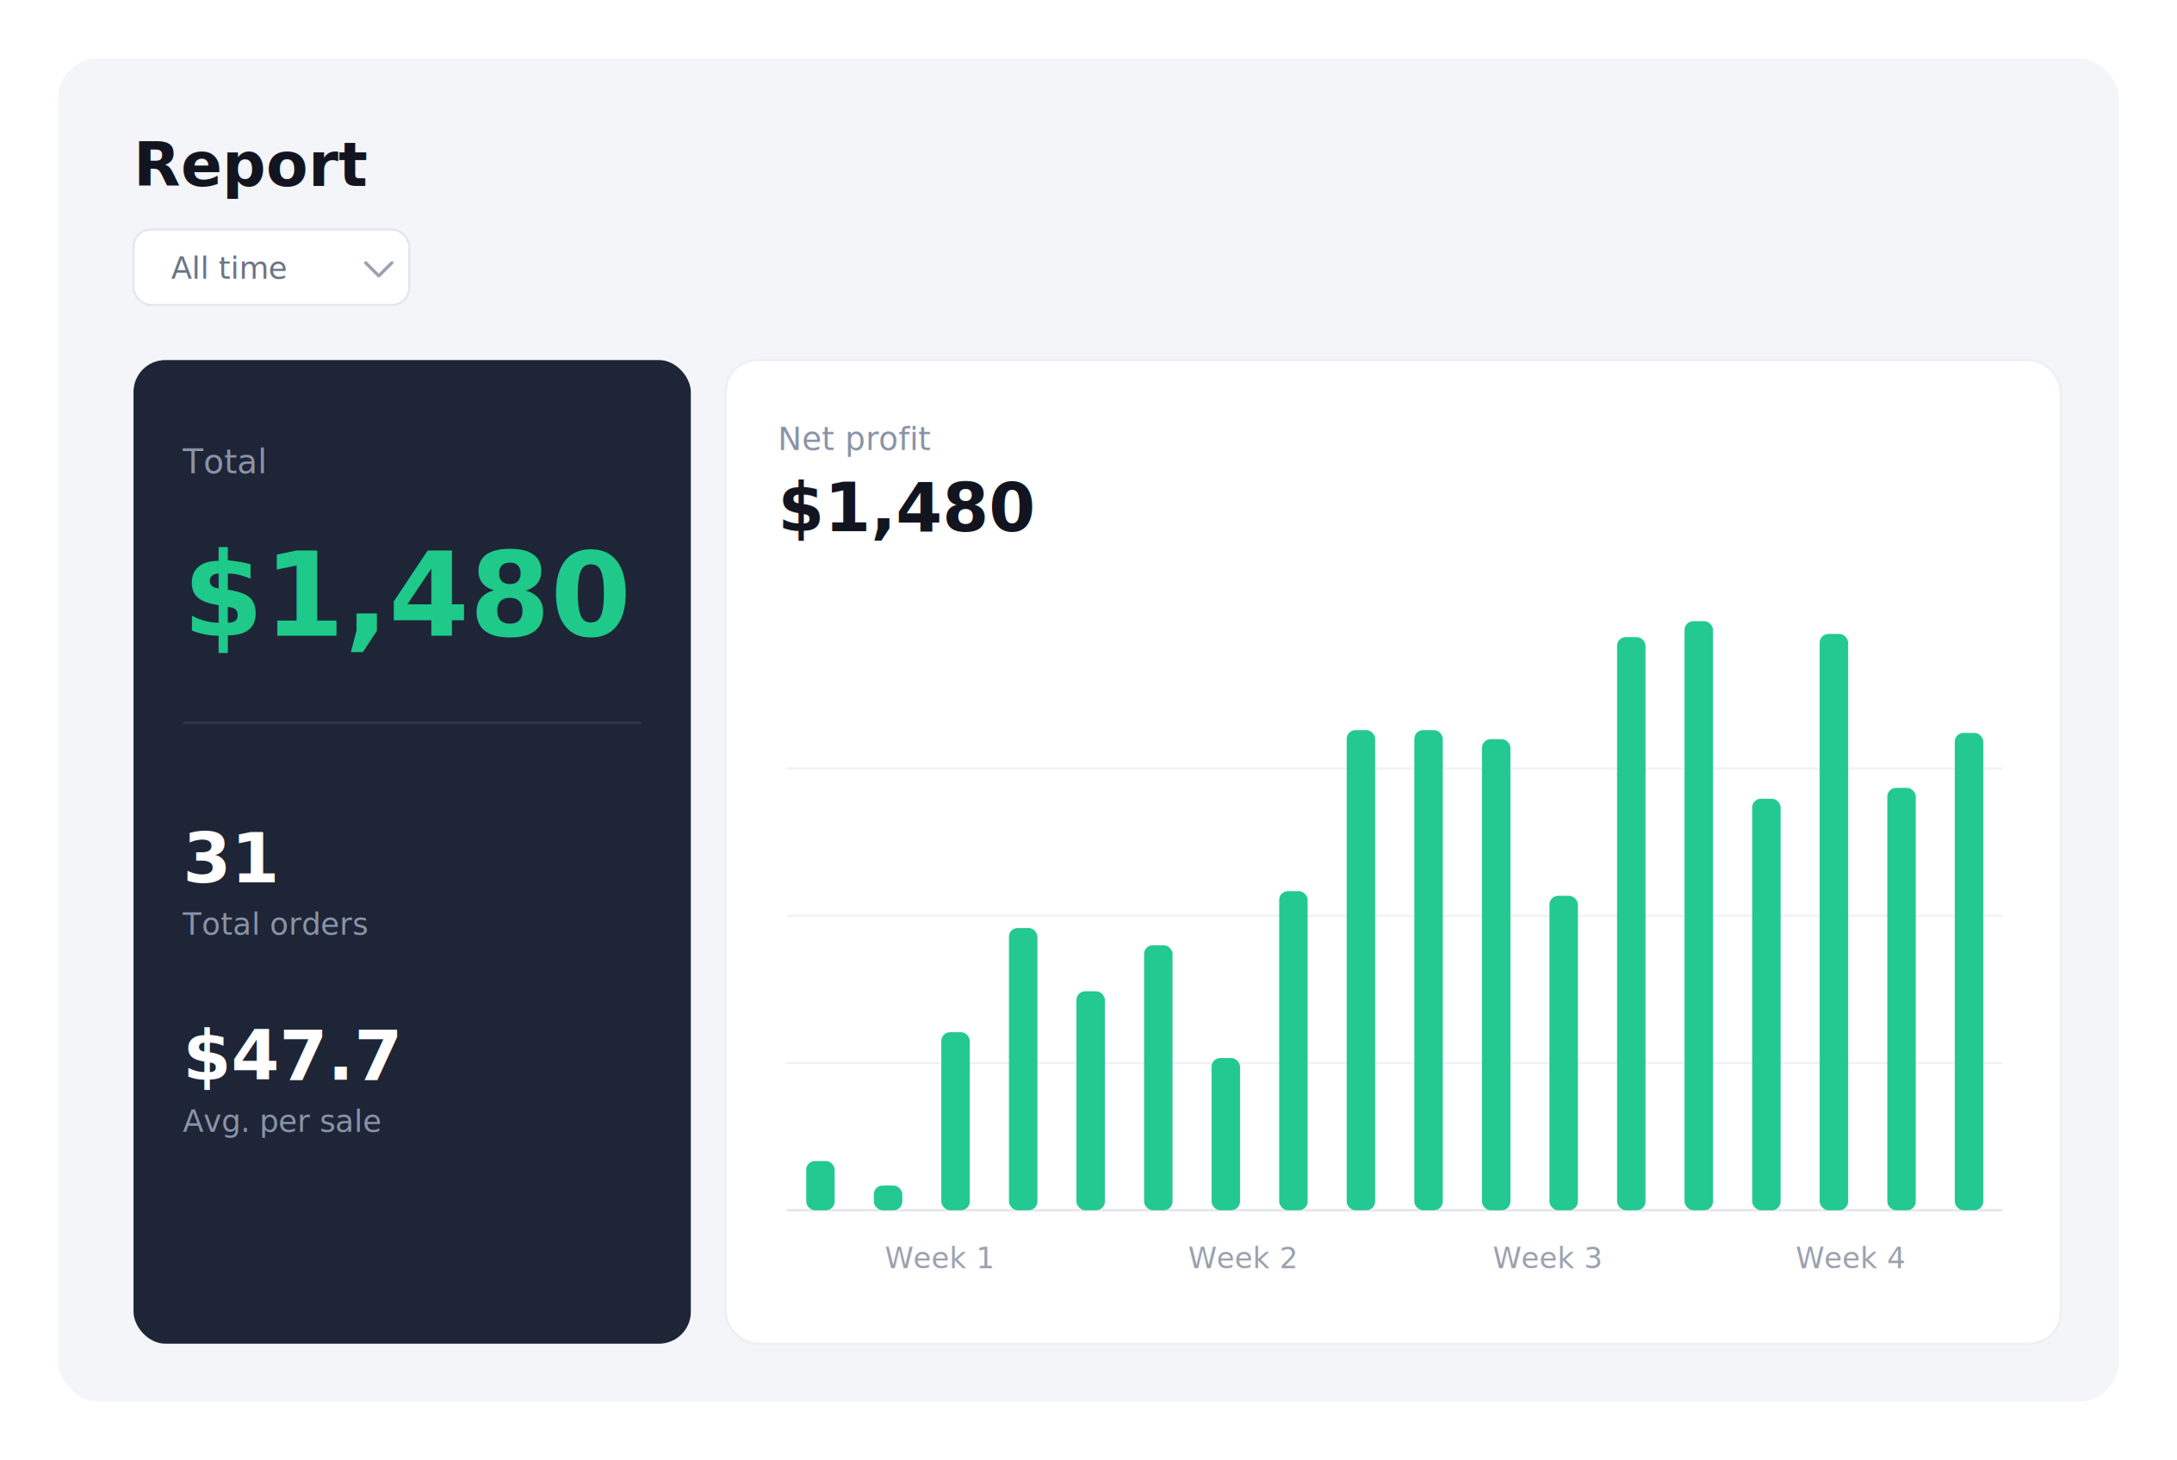This screenshot has width=2177, height=1460.
Task: Click the Total orders caption
Action: pyautogui.click(x=276, y=925)
